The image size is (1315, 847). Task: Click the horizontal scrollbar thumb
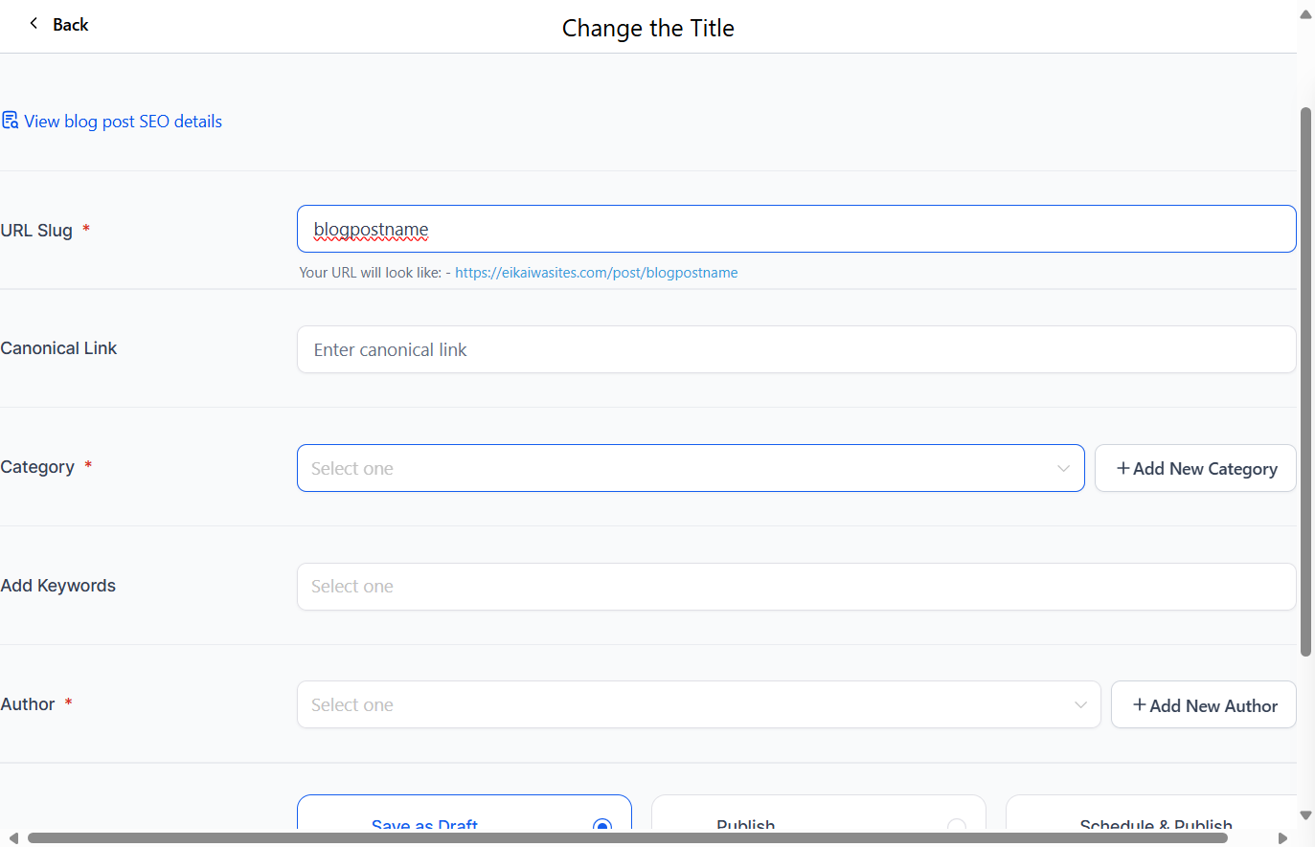[627, 838]
